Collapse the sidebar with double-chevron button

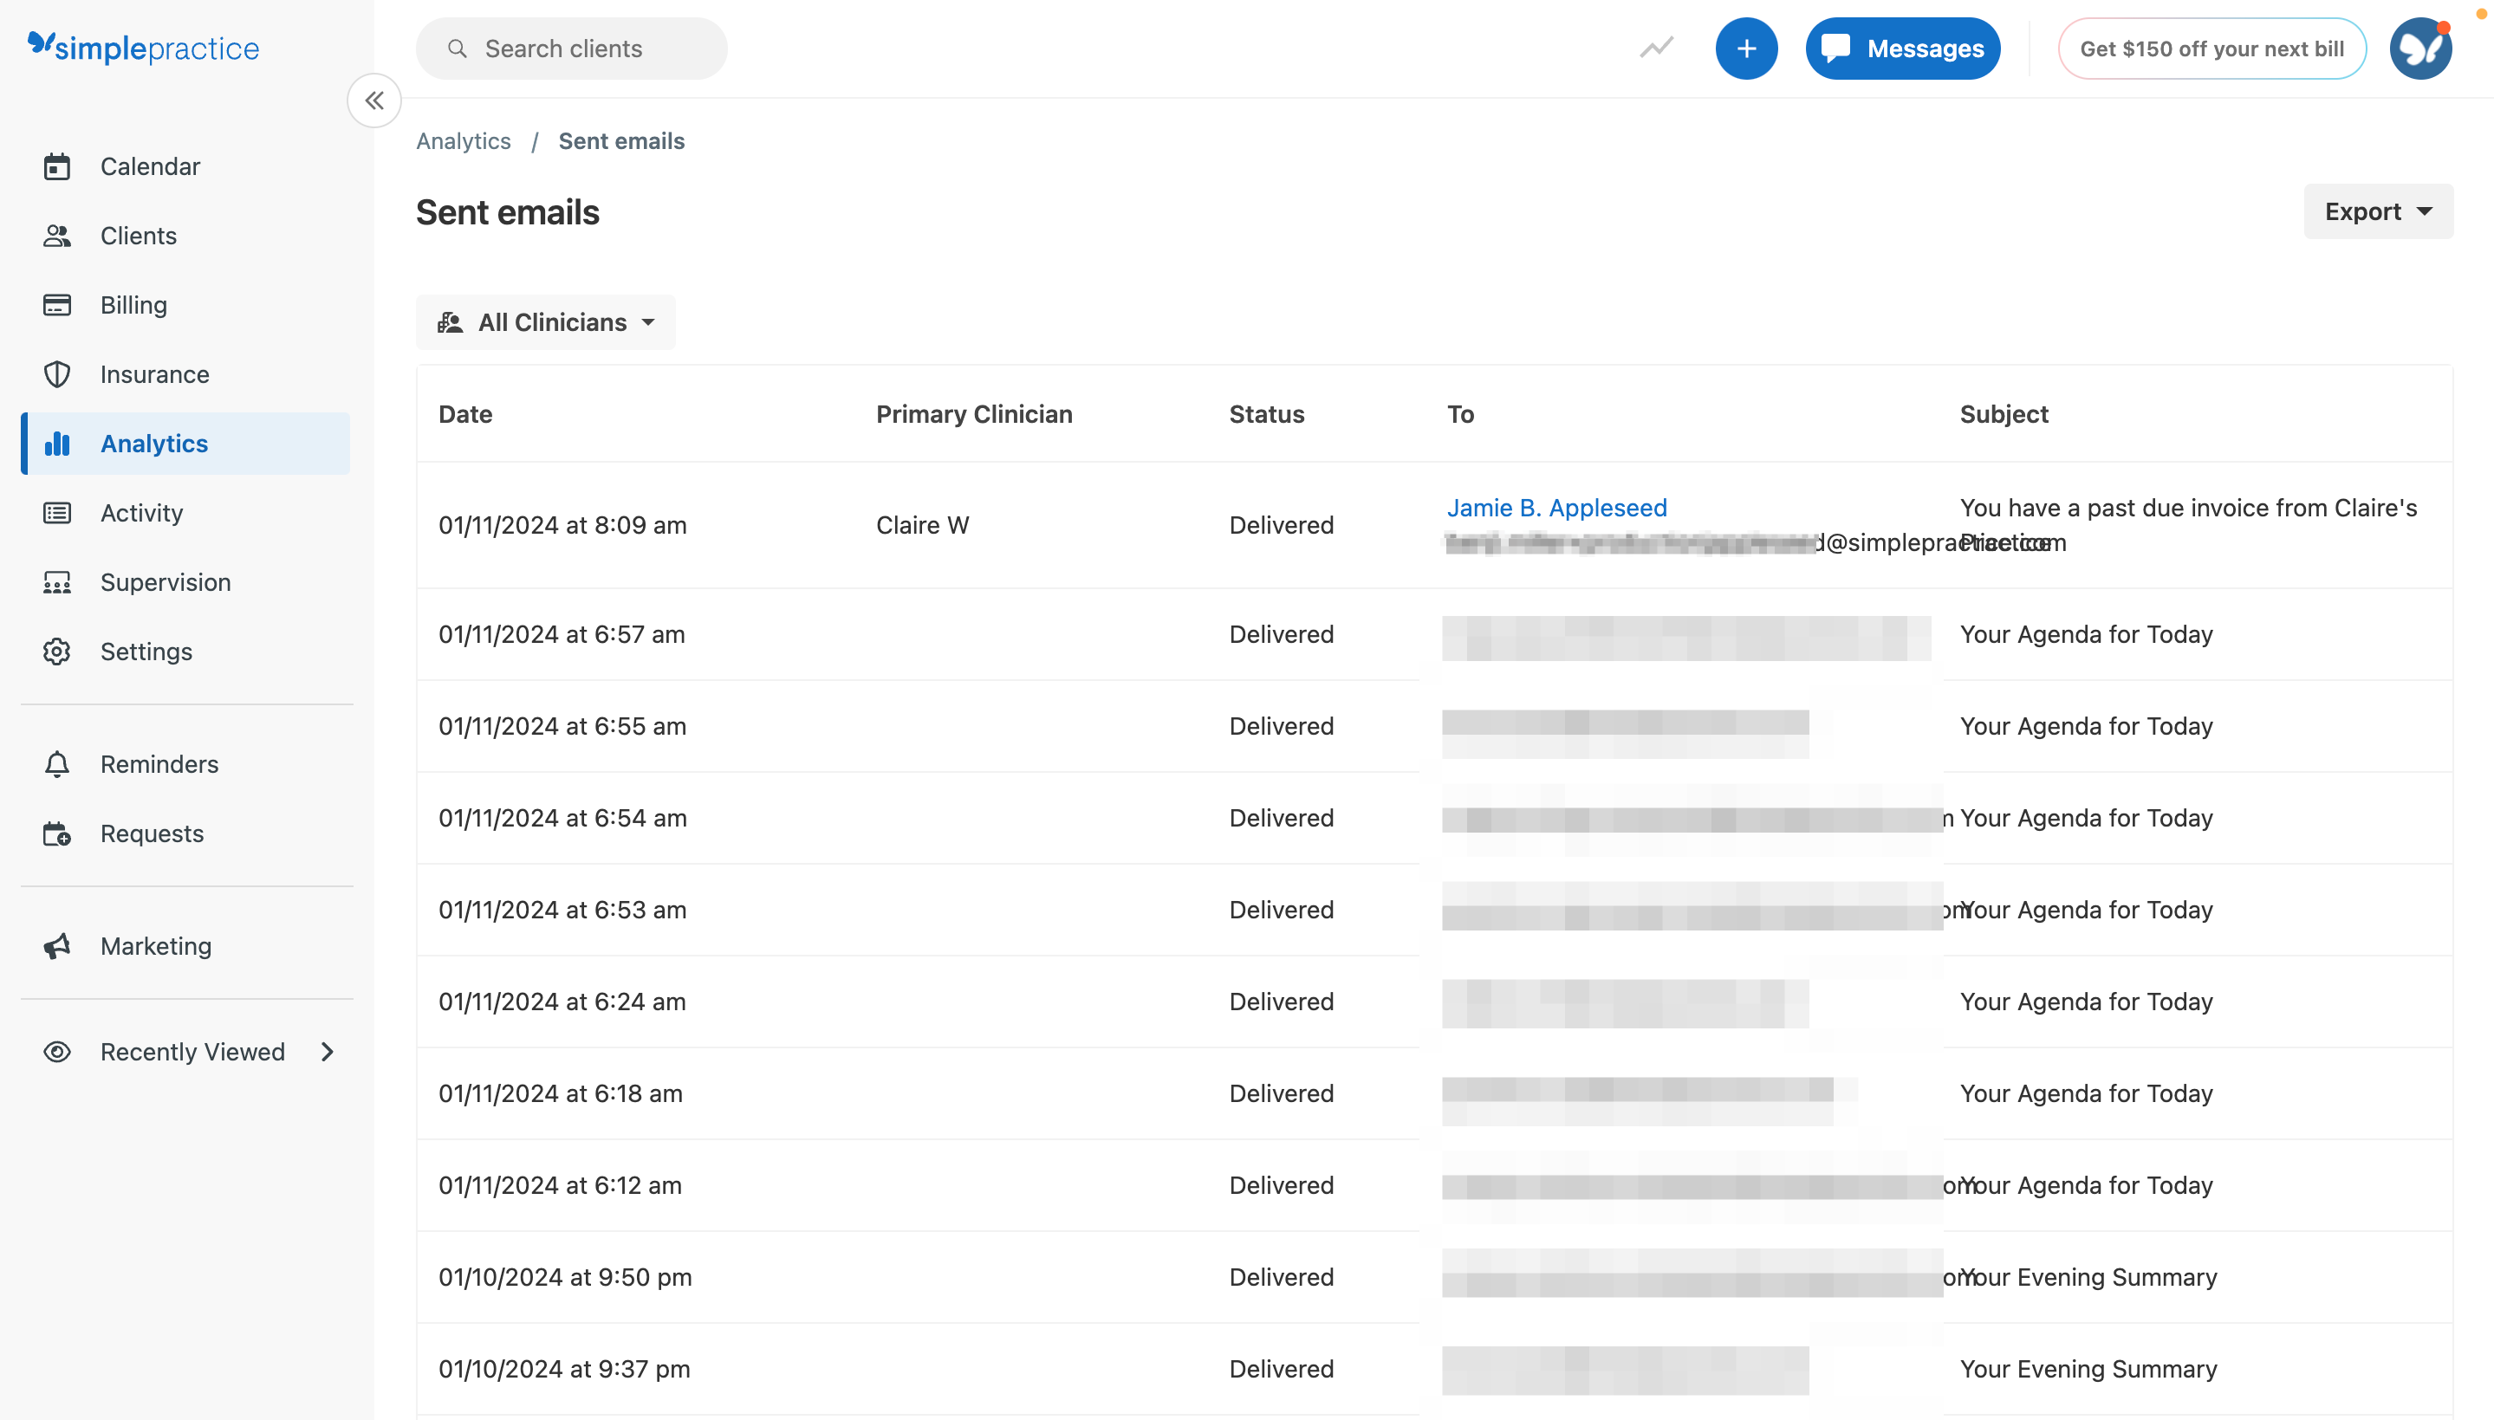click(x=374, y=100)
